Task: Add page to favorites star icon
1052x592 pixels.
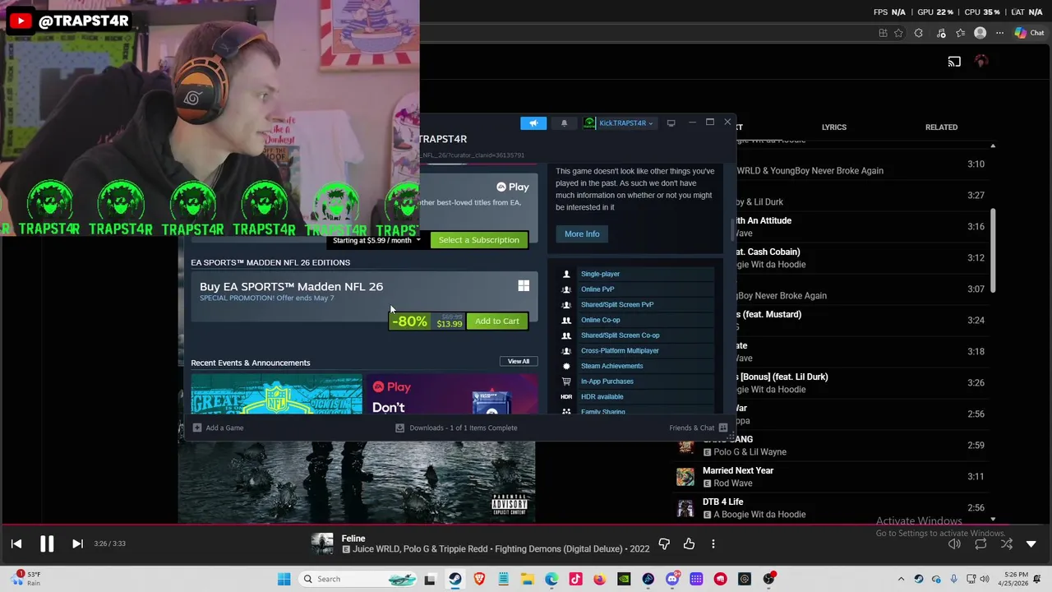Action: (898, 33)
